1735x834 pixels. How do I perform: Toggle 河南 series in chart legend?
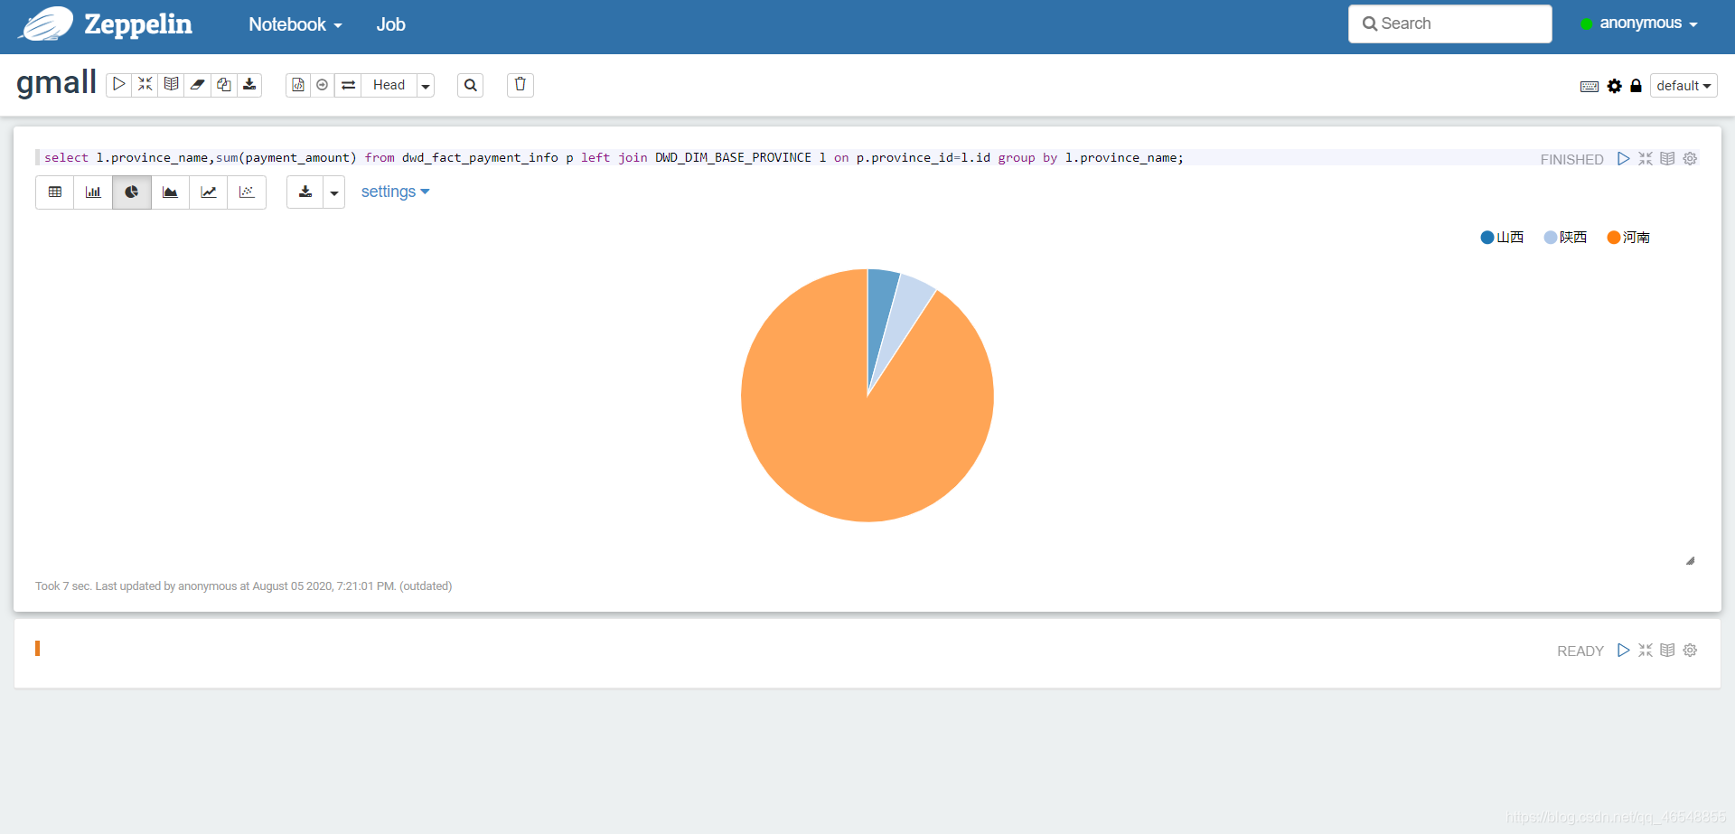coord(1628,238)
